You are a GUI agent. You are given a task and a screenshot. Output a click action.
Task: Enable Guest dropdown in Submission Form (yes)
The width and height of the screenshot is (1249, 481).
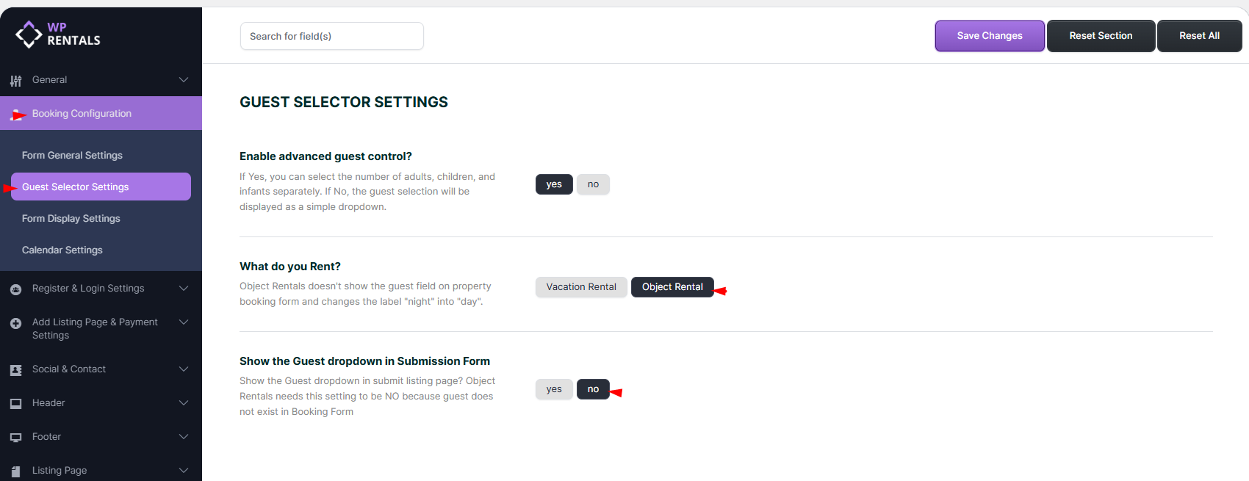(x=554, y=389)
